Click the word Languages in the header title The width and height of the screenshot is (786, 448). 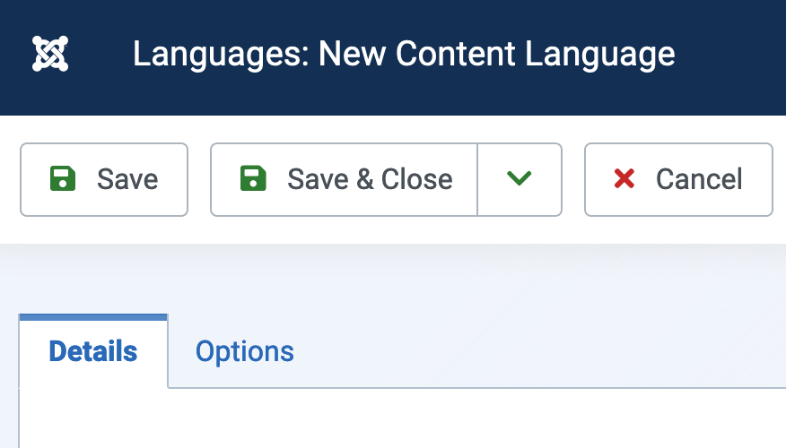221,54
